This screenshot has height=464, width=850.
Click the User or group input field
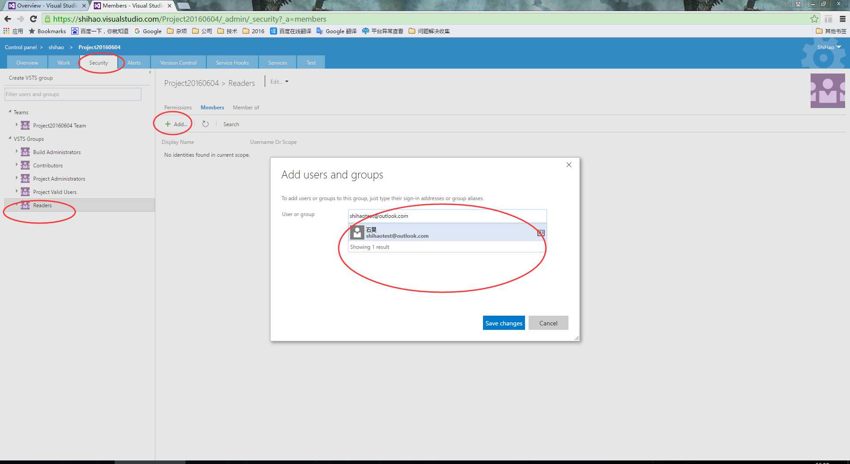[x=447, y=216]
